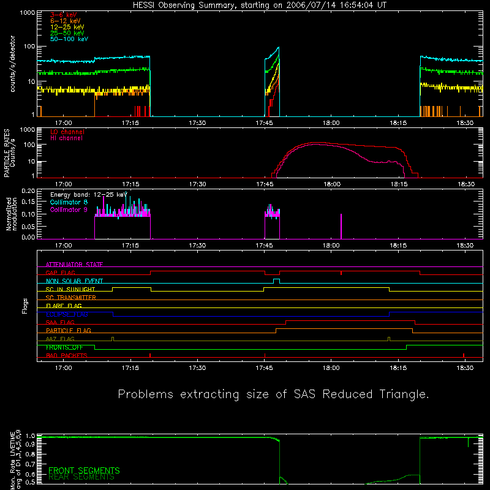Select the red 3-6 keV legend entry
Image resolution: width=490 pixels, height=490 pixels.
(x=64, y=15)
